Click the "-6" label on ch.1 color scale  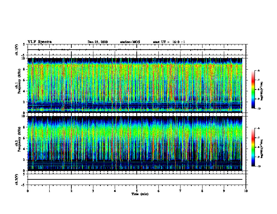(x=258, y=71)
